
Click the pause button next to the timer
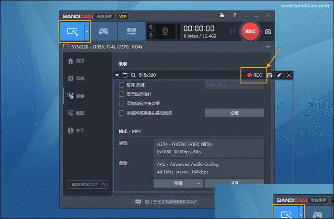point(233,31)
